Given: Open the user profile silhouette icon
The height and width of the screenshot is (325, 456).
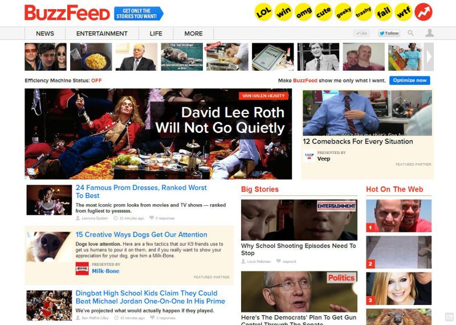Looking at the screenshot, I should [429, 33].
